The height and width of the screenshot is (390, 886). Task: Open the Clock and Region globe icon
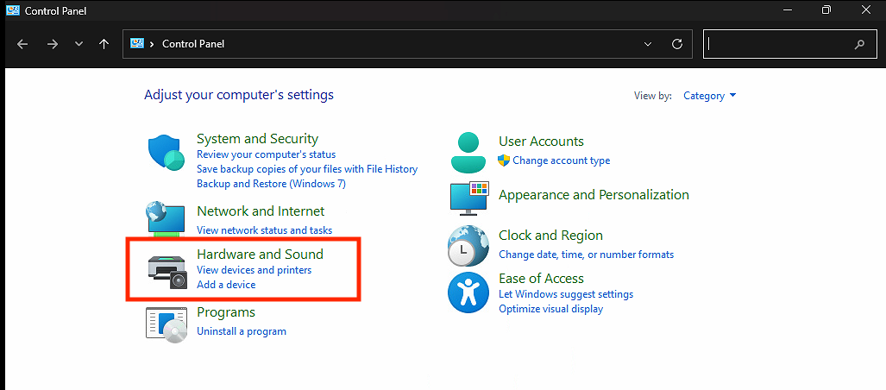tap(468, 246)
